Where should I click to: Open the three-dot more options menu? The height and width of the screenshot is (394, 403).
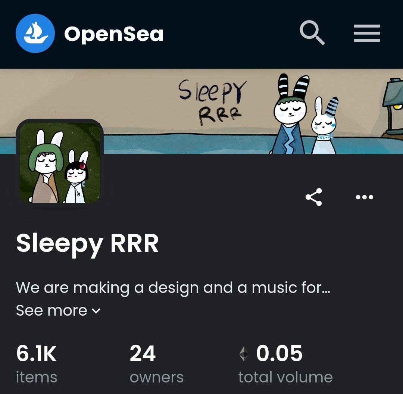point(364,197)
